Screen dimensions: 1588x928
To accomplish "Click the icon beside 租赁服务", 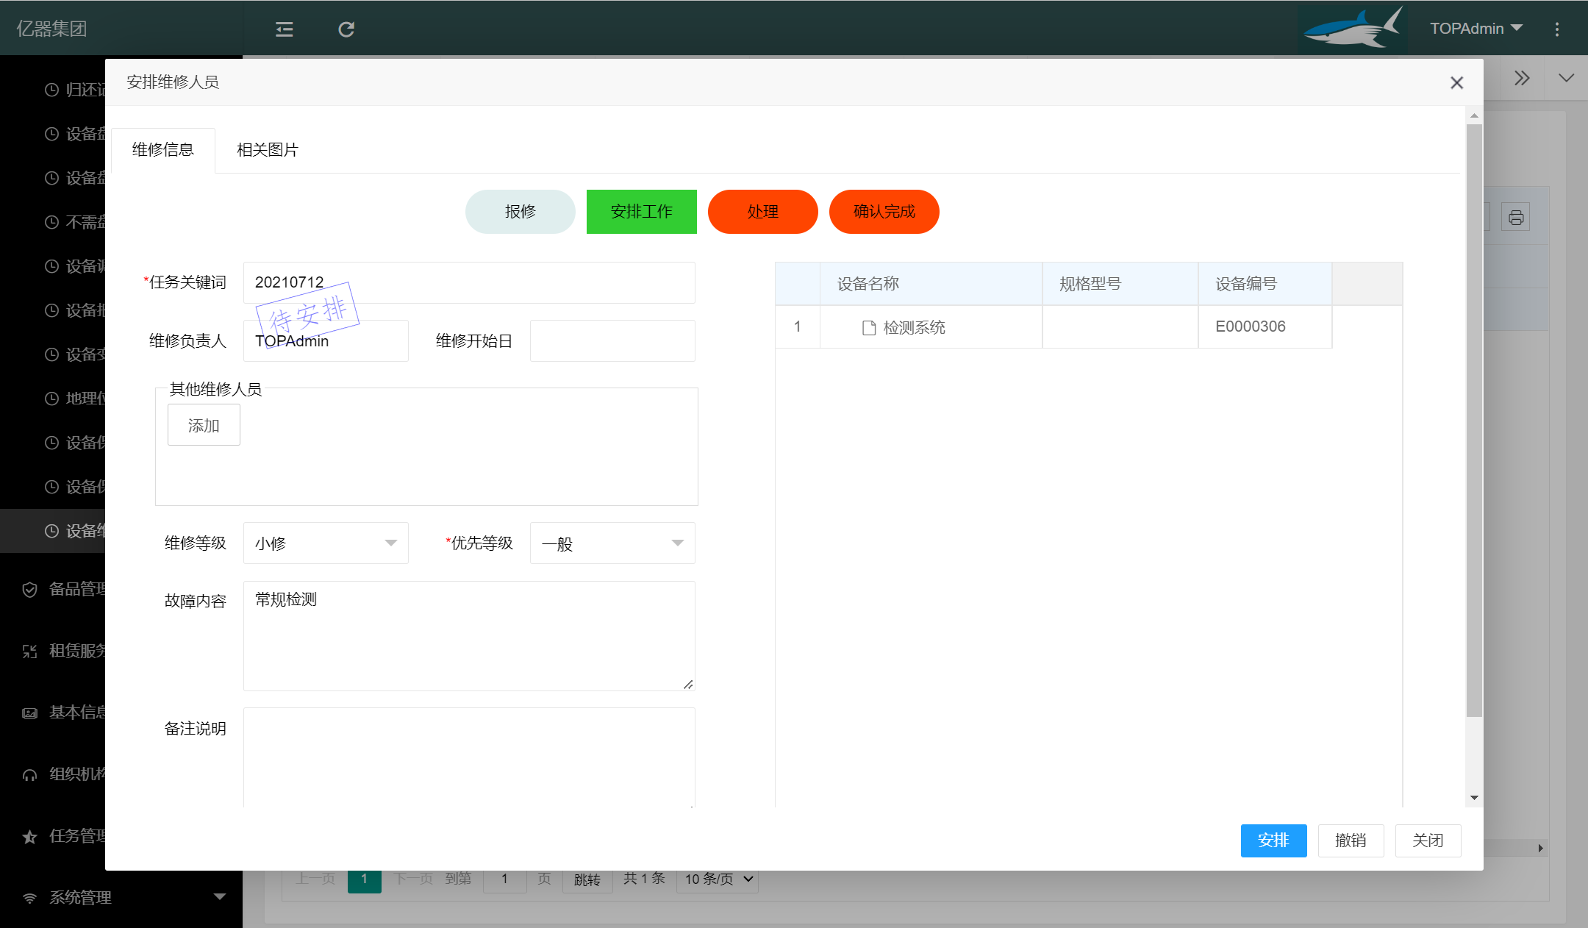I will pyautogui.click(x=29, y=651).
